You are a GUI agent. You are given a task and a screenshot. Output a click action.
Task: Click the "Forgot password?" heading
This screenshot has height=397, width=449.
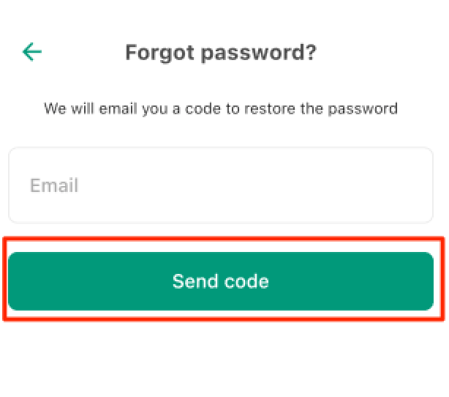[x=221, y=53]
